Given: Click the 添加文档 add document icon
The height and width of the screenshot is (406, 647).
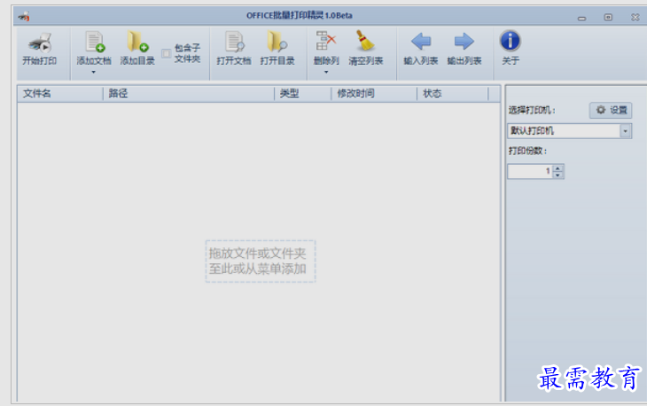Looking at the screenshot, I should tap(95, 42).
